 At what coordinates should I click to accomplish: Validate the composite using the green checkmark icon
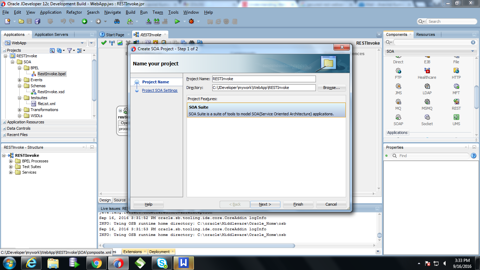pyautogui.click(x=103, y=43)
